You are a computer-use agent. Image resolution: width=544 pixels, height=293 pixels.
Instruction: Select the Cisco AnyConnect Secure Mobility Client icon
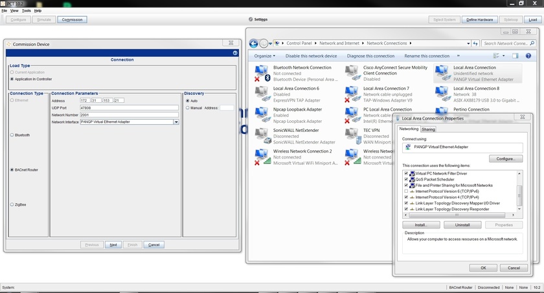(x=352, y=74)
